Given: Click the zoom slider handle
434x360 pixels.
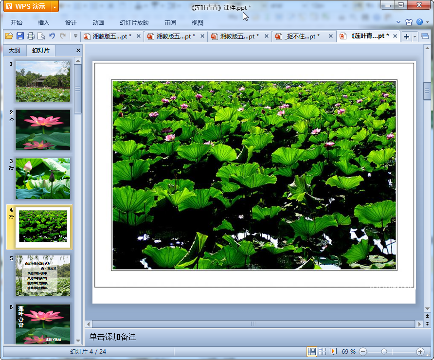Looking at the screenshot, I should point(384,352).
